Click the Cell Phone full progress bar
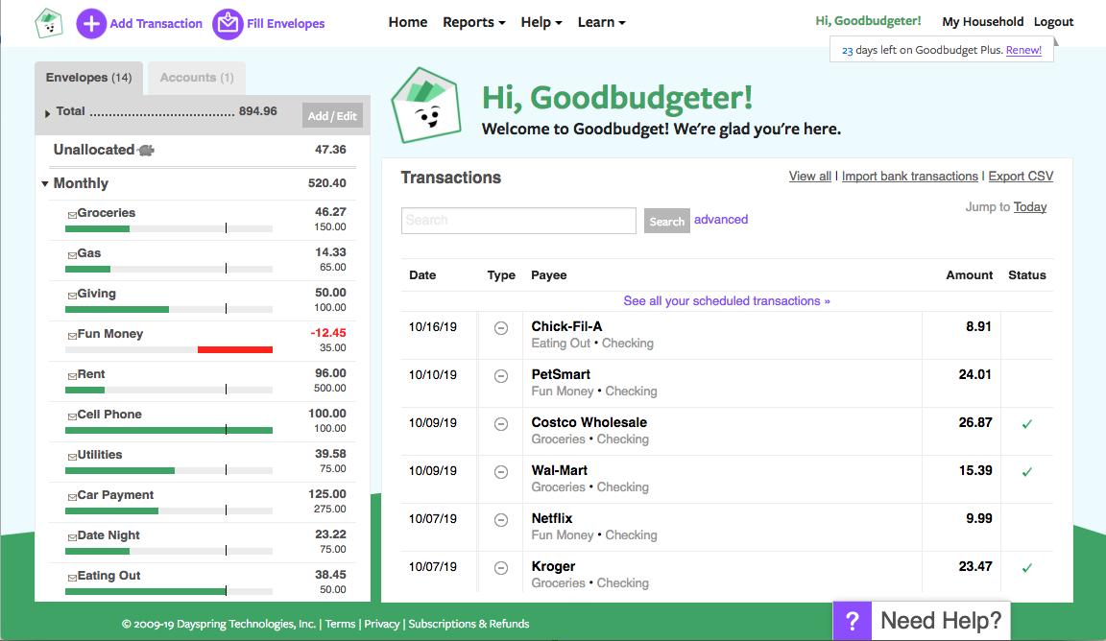This screenshot has width=1106, height=641. [169, 430]
